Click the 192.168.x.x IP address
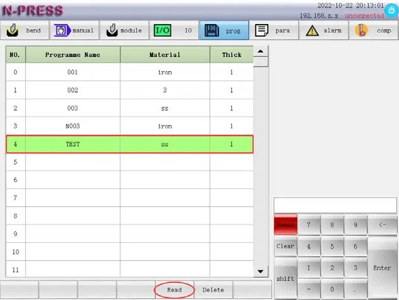Viewport: 399px width, 300px height. point(319,16)
